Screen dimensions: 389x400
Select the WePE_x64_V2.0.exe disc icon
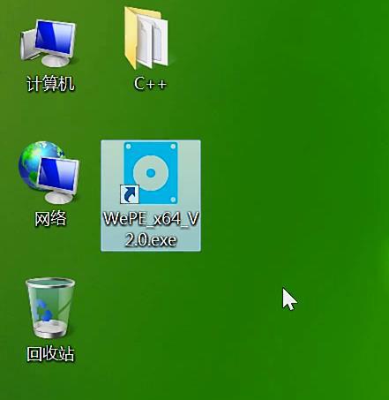click(x=151, y=173)
